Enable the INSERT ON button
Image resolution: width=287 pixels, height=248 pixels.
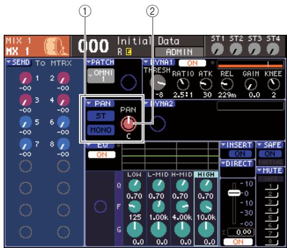click(240, 154)
